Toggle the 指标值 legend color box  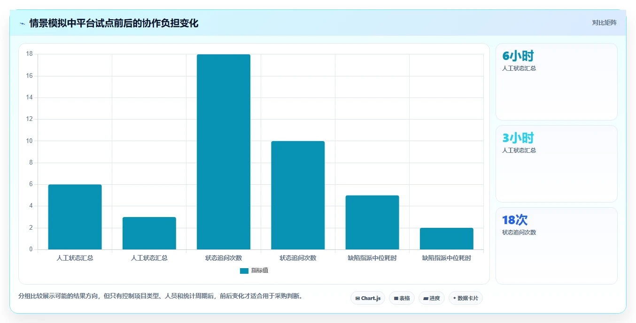tap(244, 270)
